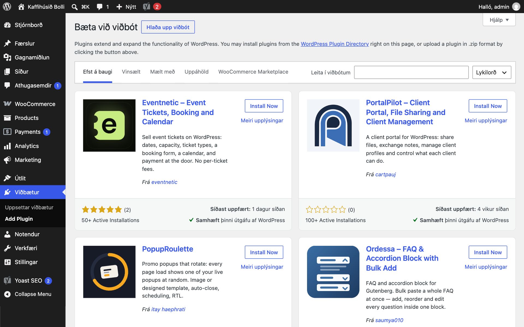Open the WordPress Plugin Directory link
The height and width of the screenshot is (327, 524).
point(335,44)
